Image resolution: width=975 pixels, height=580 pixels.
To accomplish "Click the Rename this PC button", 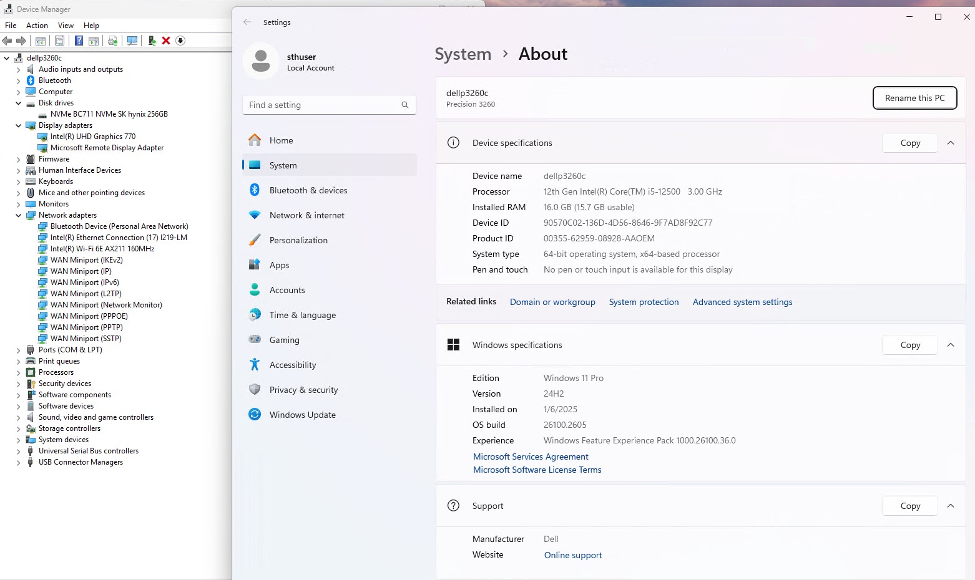I will (914, 98).
